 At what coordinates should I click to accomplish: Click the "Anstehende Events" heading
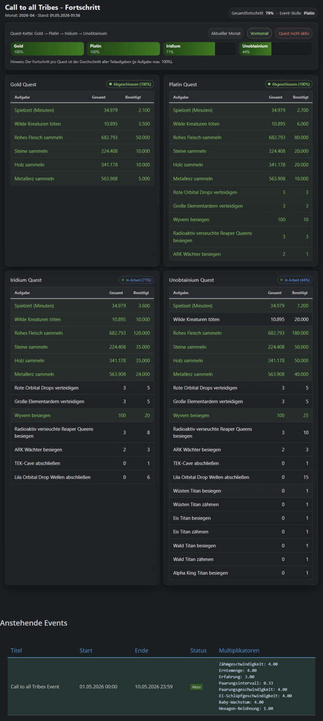(34, 623)
